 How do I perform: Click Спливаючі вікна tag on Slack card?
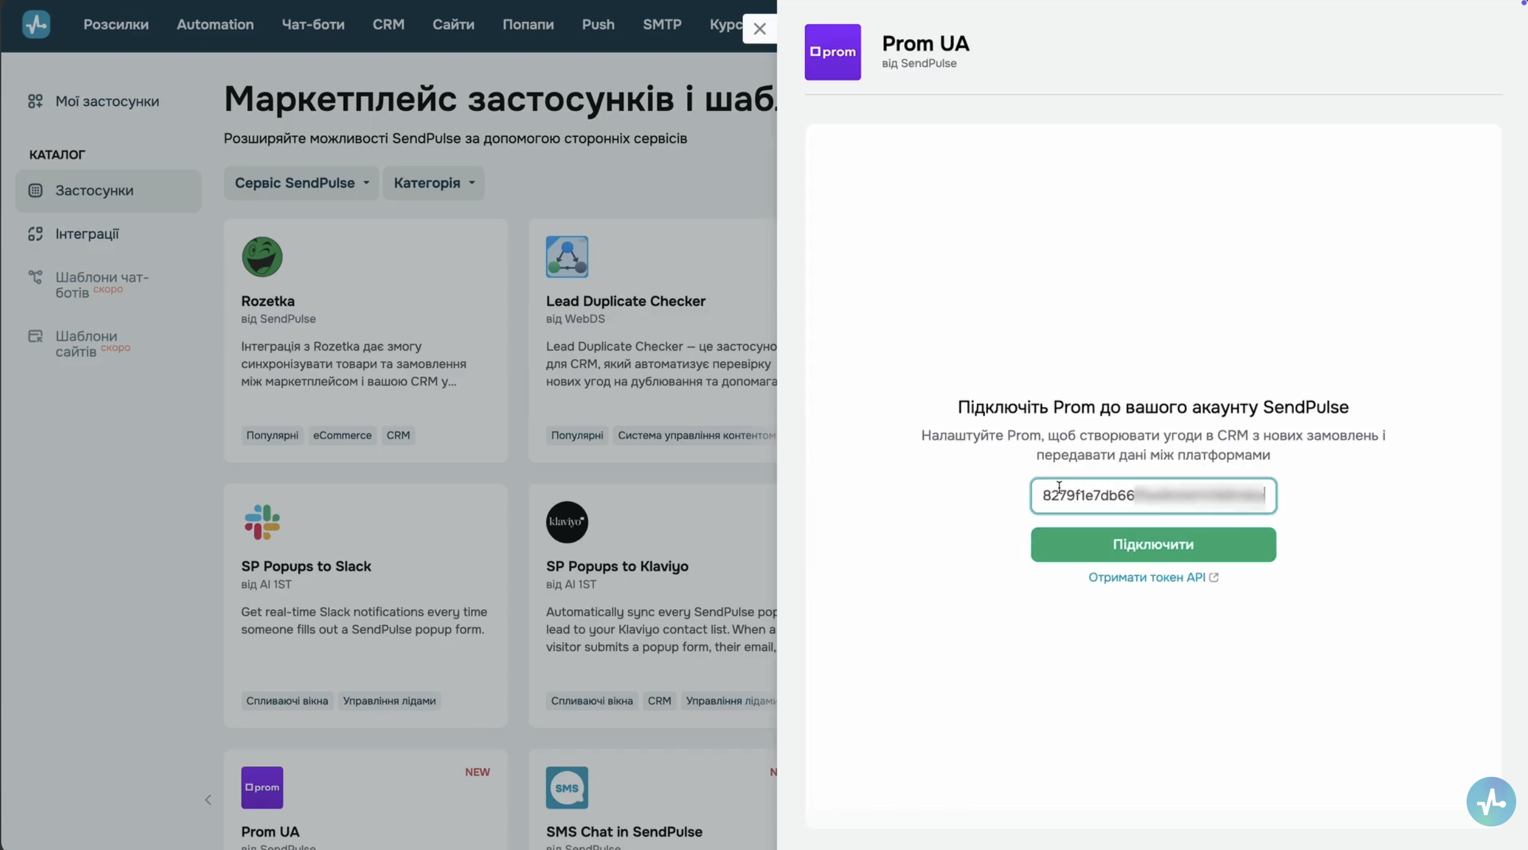(287, 700)
